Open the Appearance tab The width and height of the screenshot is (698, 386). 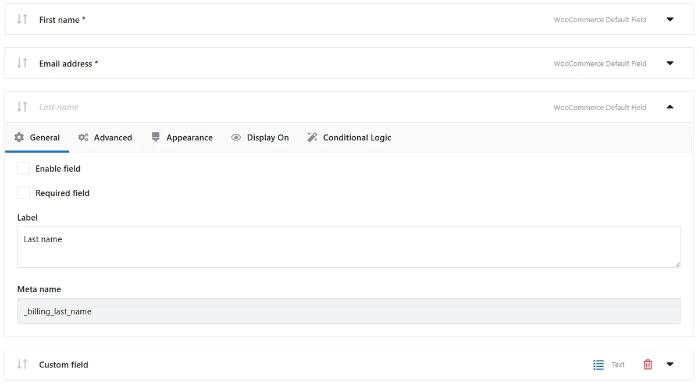pos(181,138)
